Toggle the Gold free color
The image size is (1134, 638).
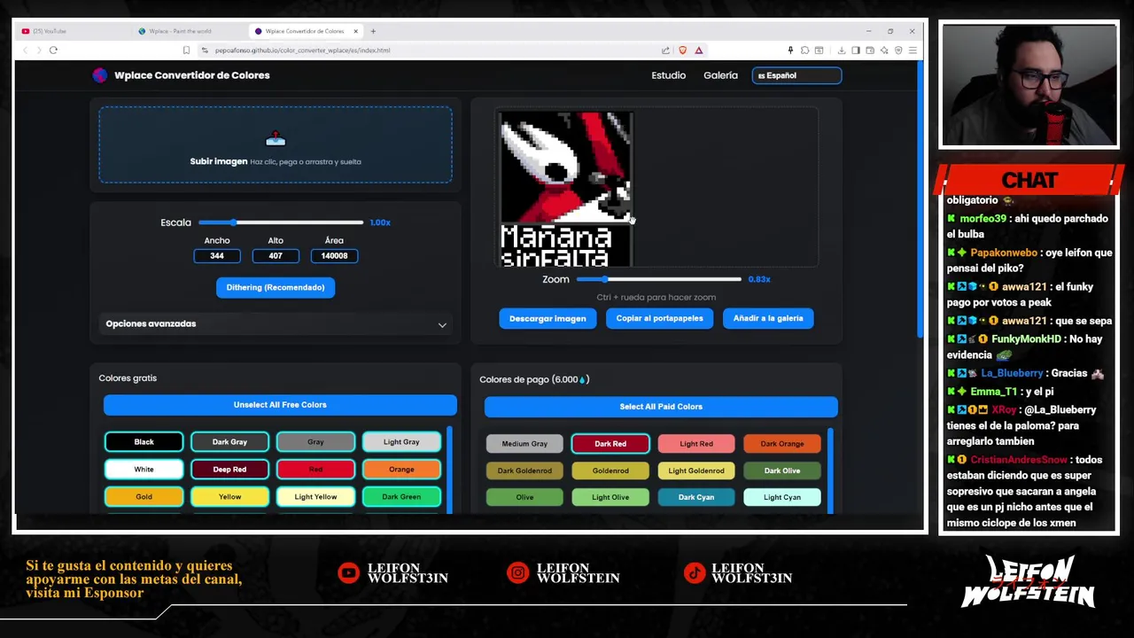pyautogui.click(x=144, y=497)
